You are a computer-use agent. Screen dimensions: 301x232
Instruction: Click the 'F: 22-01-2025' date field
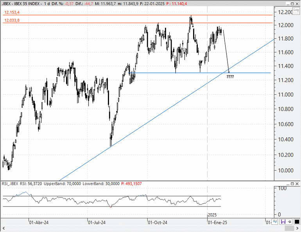152,4
